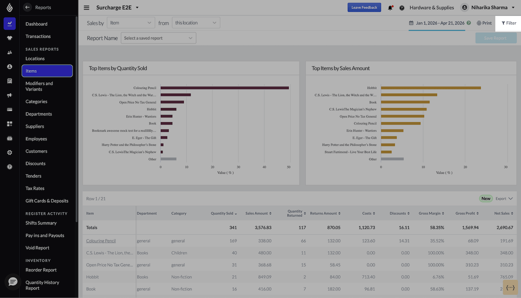Image resolution: width=521 pixels, height=298 pixels.
Task: Open Modifiers and Variants report
Action: pos(39,86)
